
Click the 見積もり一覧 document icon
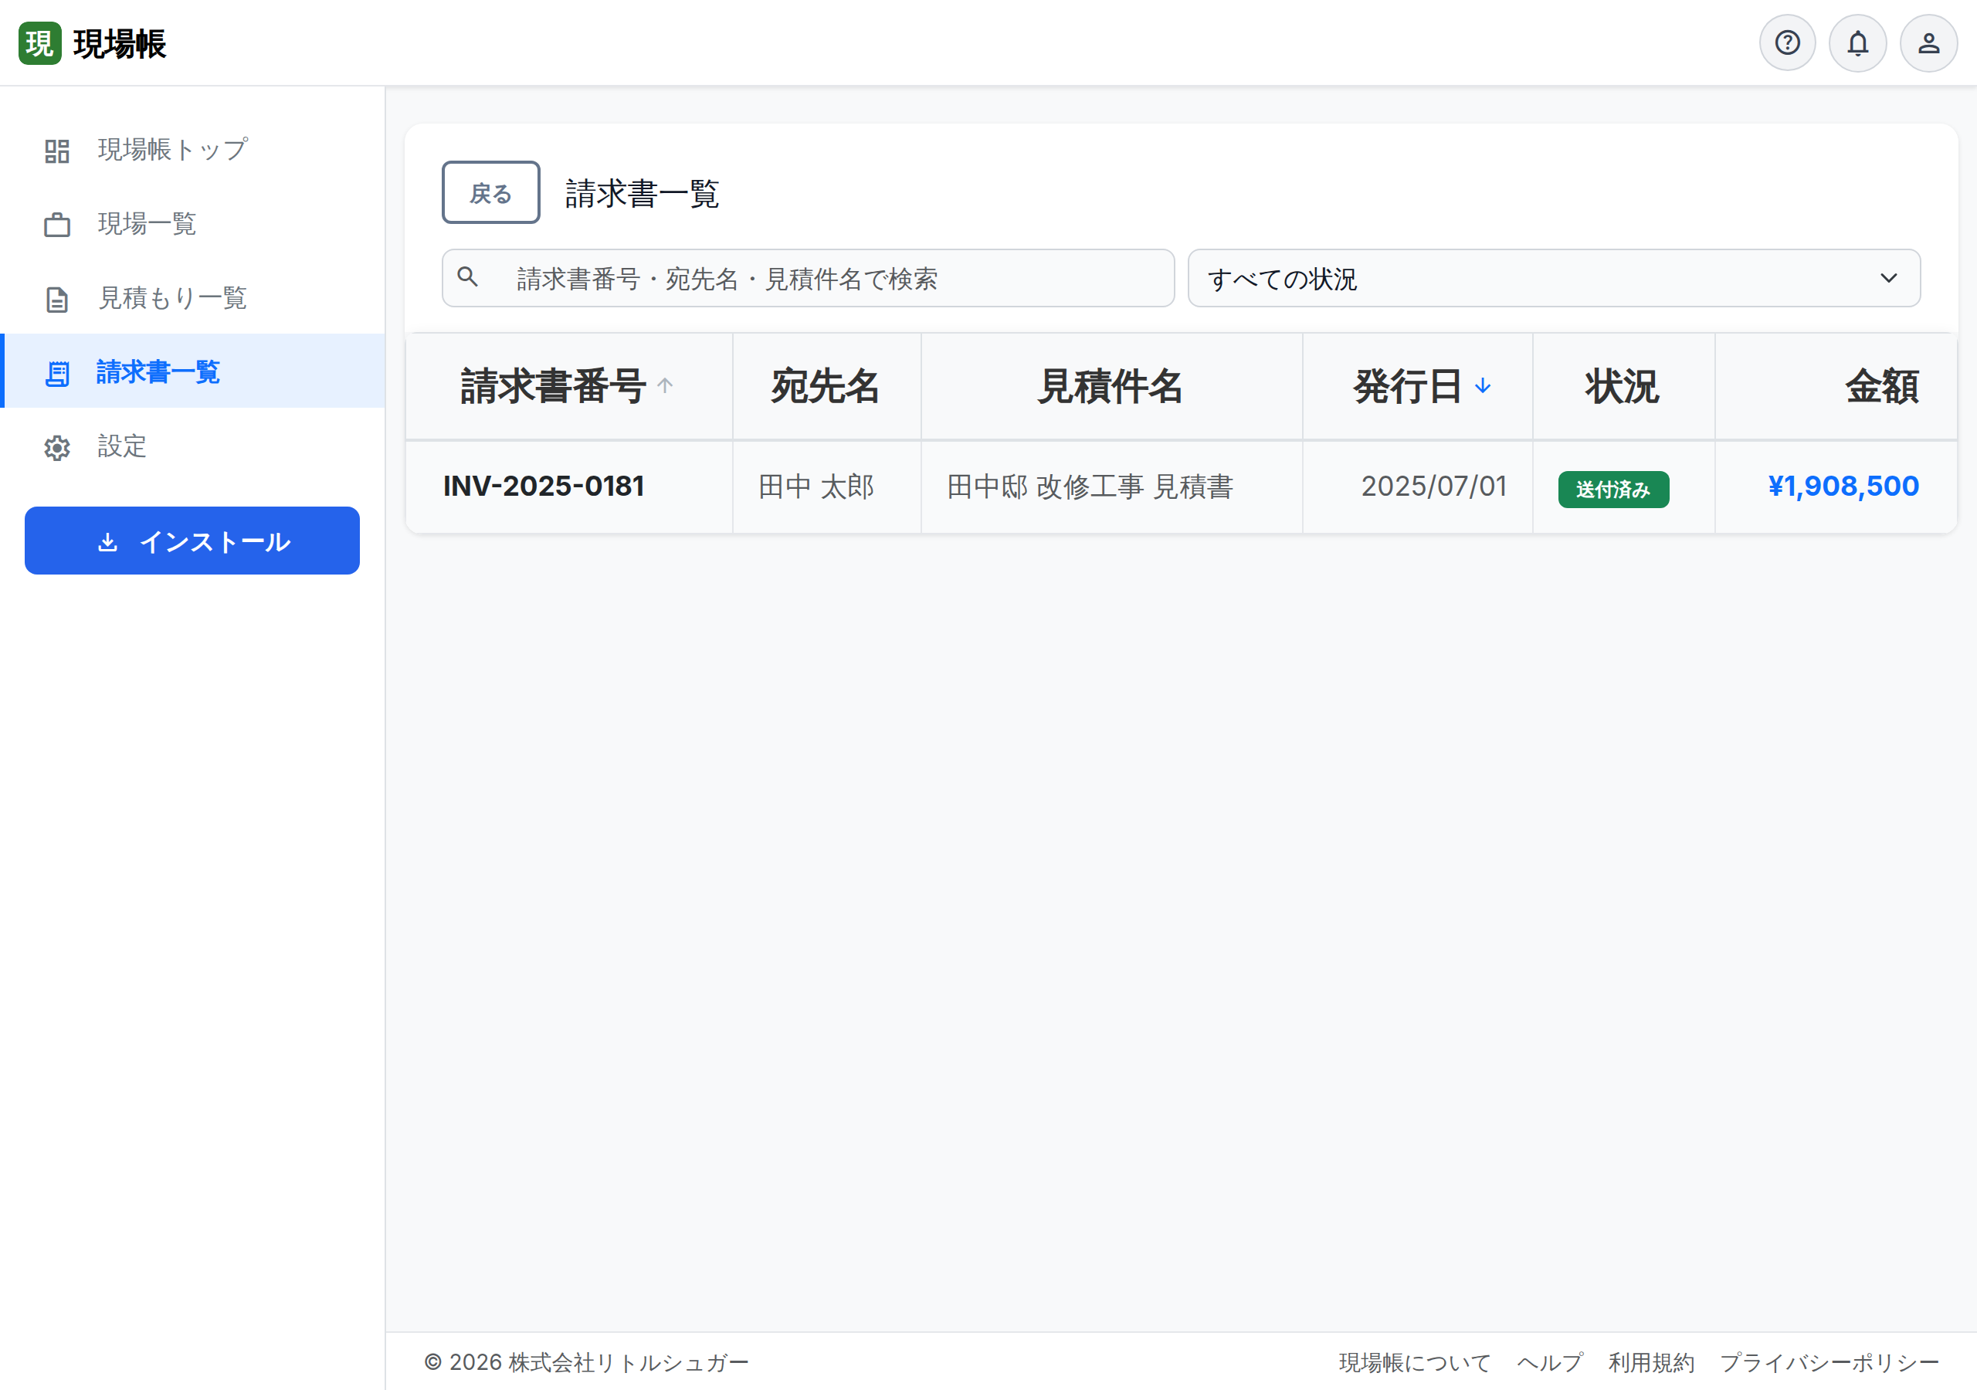[x=57, y=299]
